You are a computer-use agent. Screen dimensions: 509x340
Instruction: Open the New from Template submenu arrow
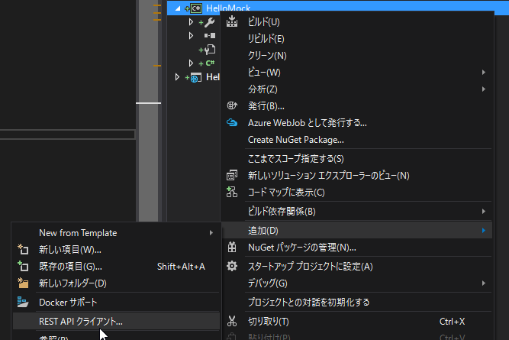click(211, 233)
